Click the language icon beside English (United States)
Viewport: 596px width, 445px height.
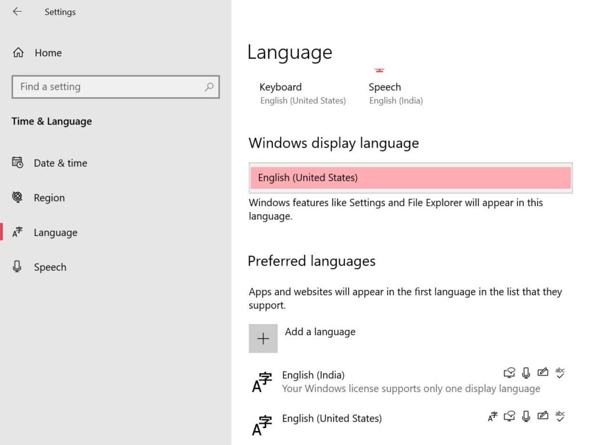click(262, 425)
